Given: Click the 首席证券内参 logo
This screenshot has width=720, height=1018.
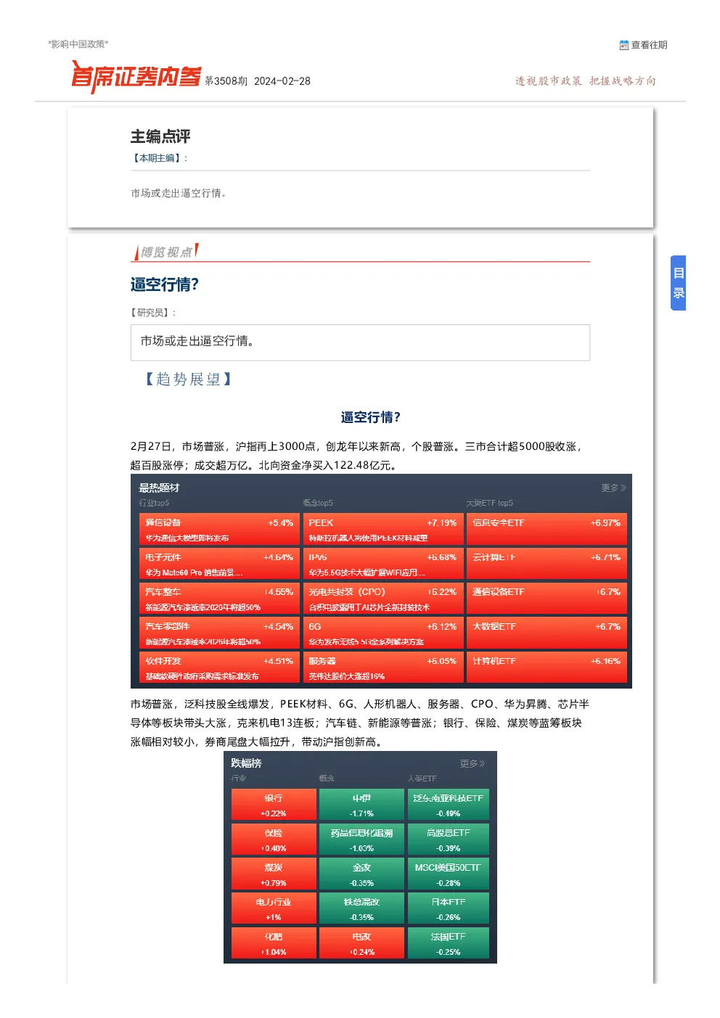Looking at the screenshot, I should pos(136,76).
